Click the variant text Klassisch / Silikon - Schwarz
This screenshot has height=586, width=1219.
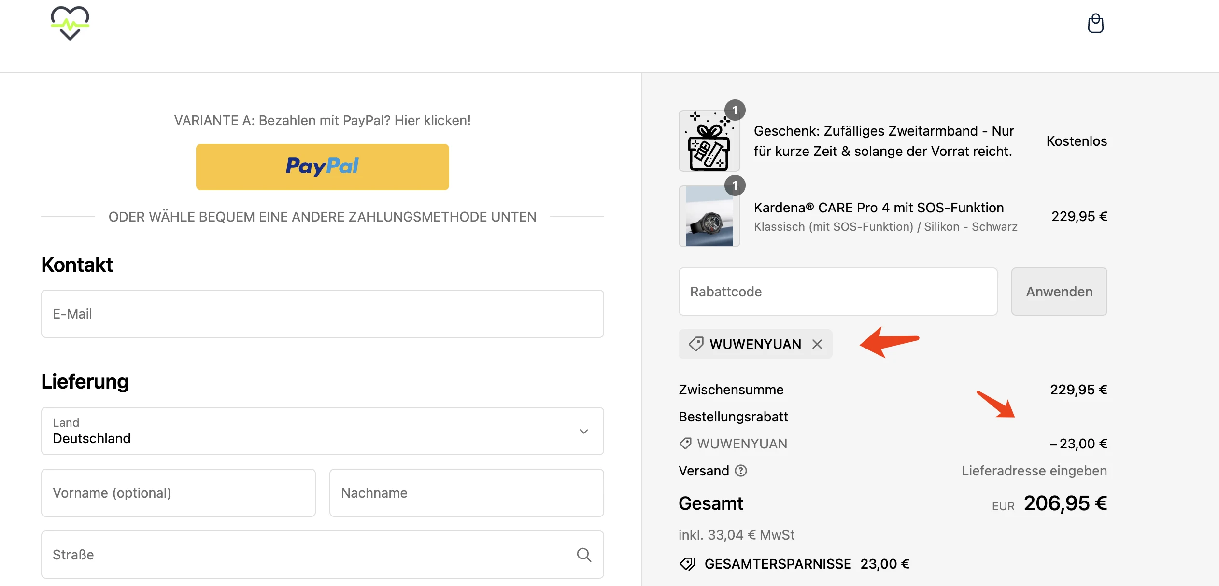coord(886,227)
